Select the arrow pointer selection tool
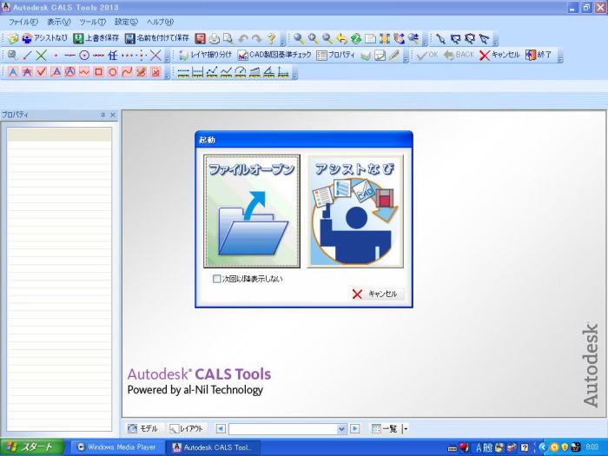 (x=440, y=38)
